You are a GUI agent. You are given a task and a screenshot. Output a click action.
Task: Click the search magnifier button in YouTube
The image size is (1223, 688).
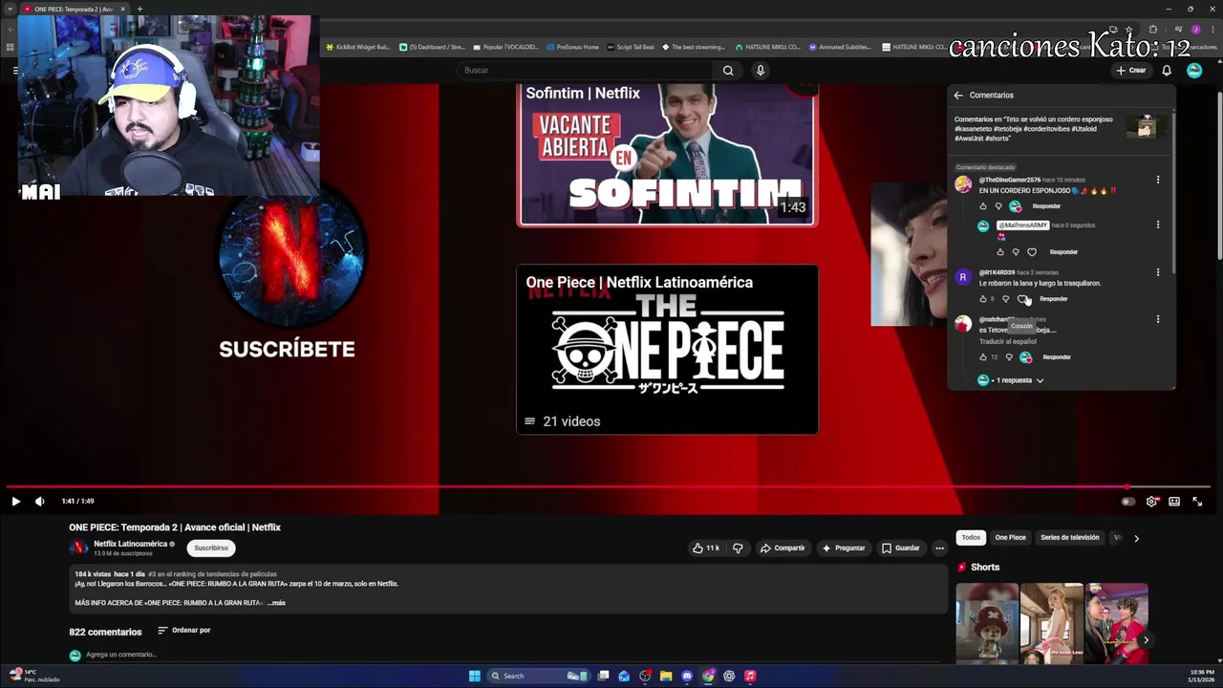728,70
